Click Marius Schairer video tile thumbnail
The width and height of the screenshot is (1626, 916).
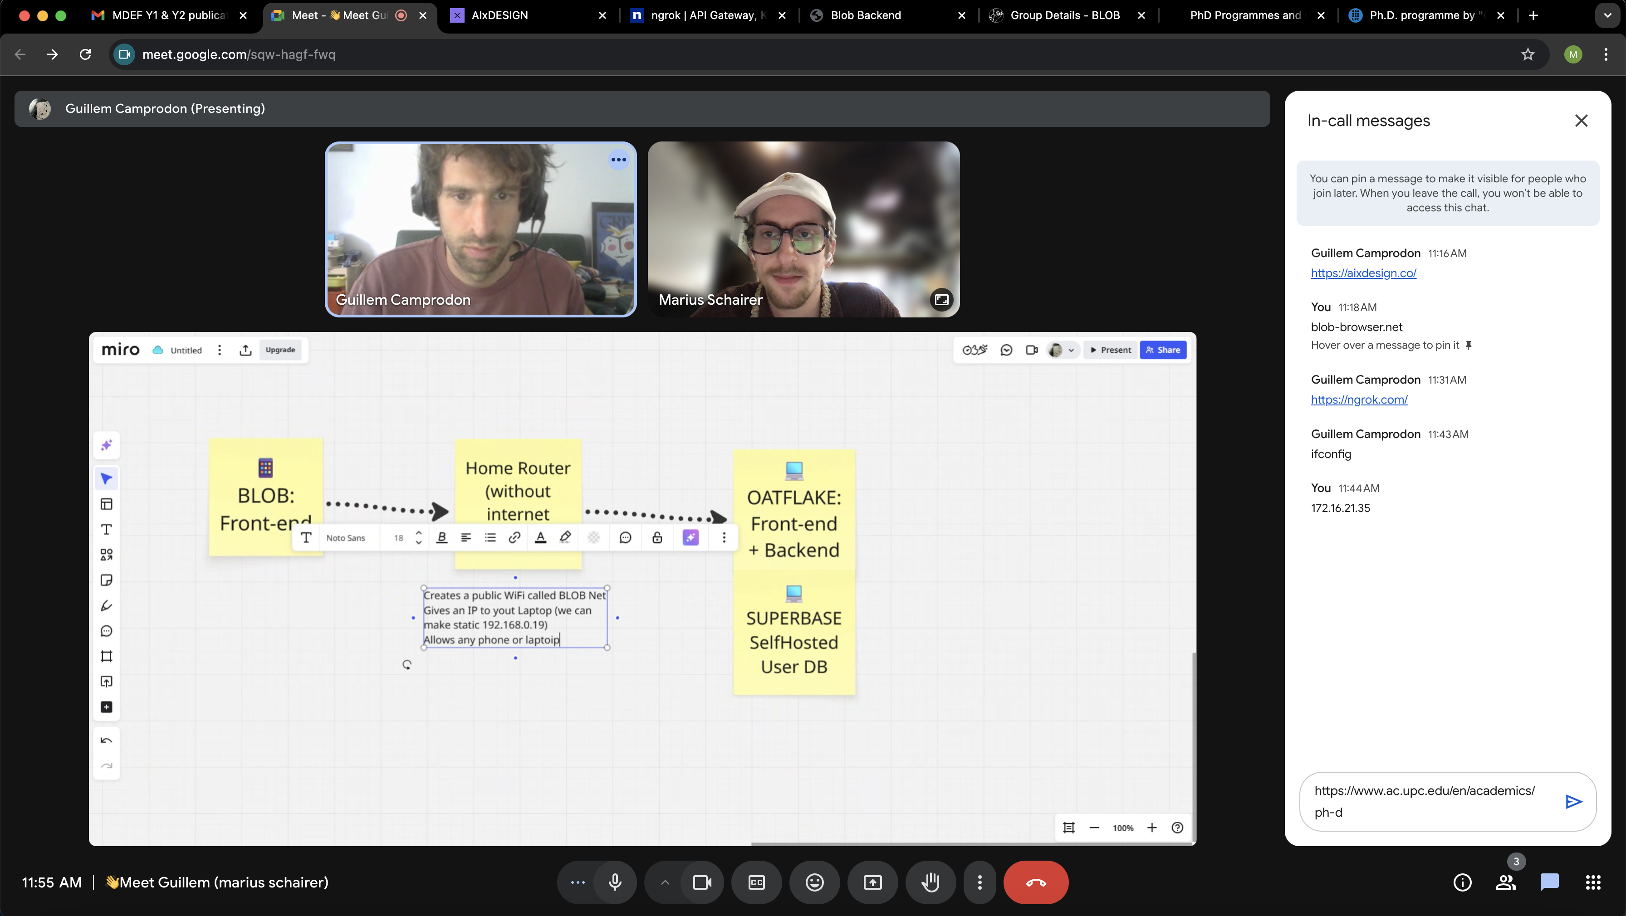pos(803,229)
